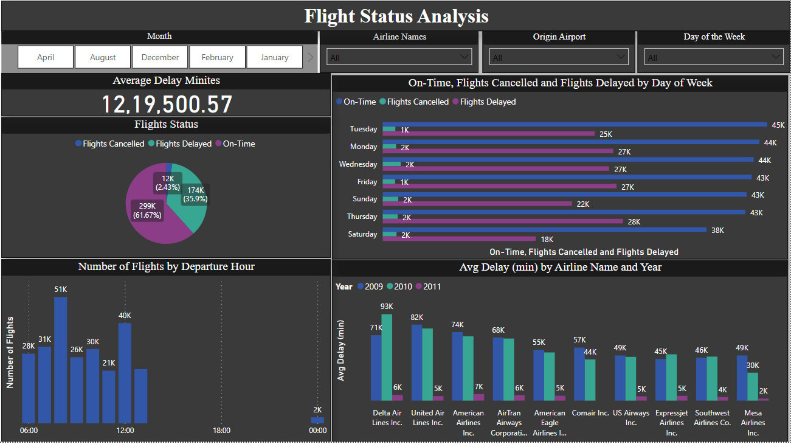This screenshot has height=444, width=791.
Task: Select April in the Month slicer
Action: (46, 57)
